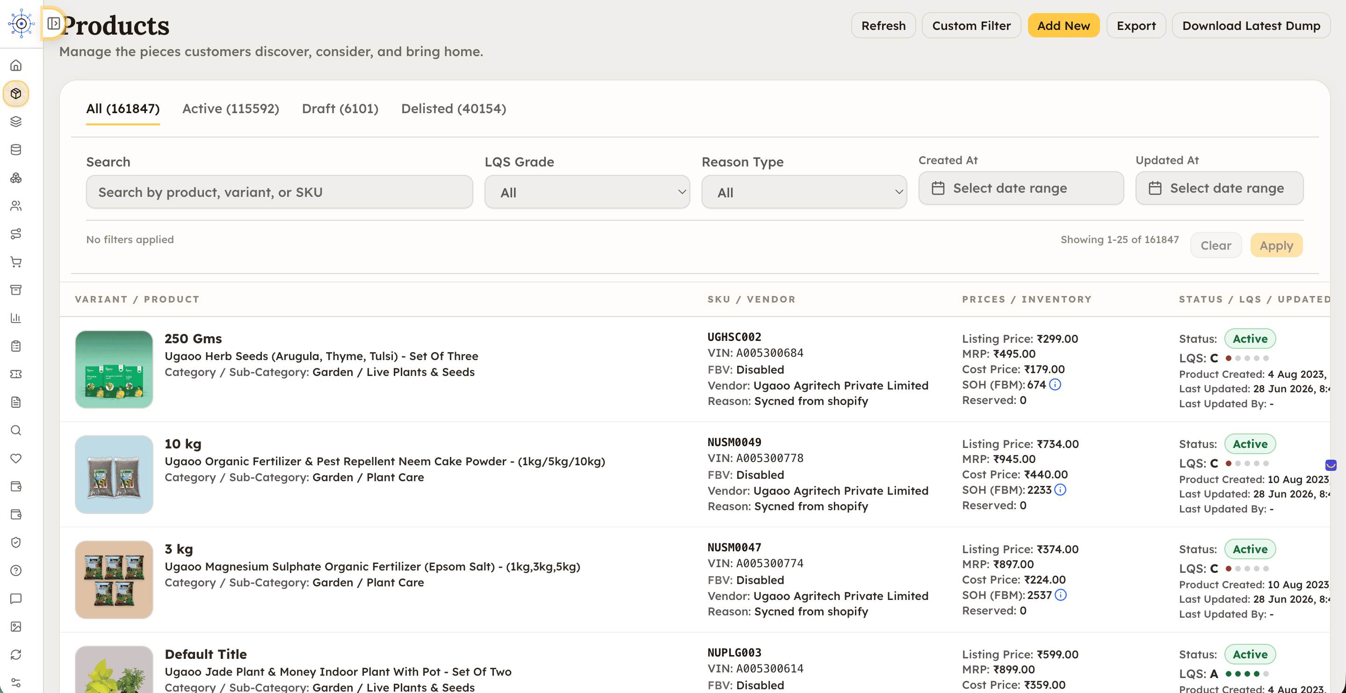This screenshot has height=693, width=1346.
Task: Select SKU text NUSM0049
Action: click(734, 442)
